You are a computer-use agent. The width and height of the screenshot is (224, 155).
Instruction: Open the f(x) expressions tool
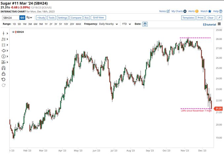point(87,18)
